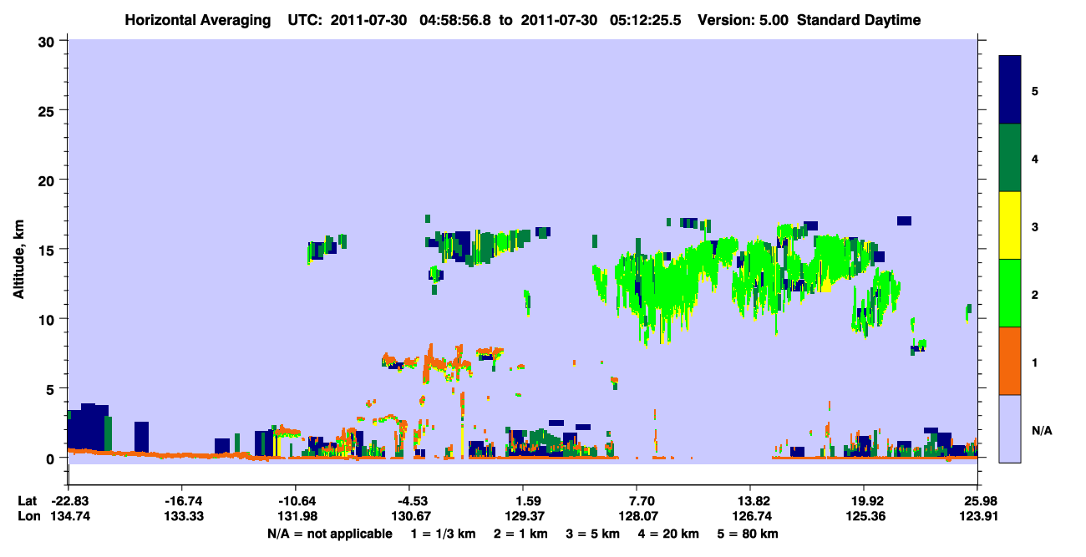Click the latitude value -22.83
1086x557 pixels.
click(69, 501)
